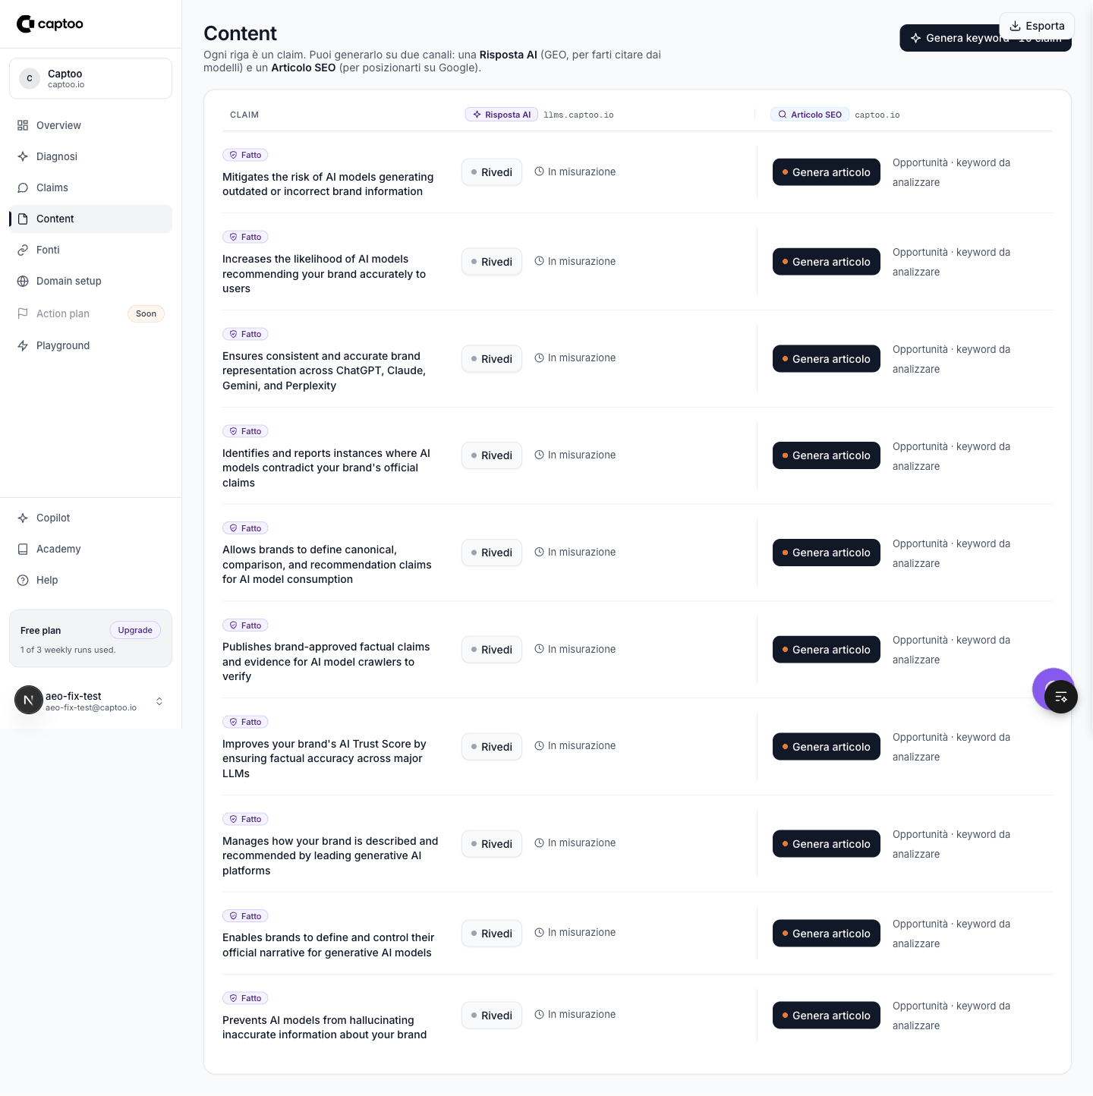Viewport: 1093px width, 1096px height.
Task: Click the Articolo SEO column badge
Action: pyautogui.click(x=810, y=115)
